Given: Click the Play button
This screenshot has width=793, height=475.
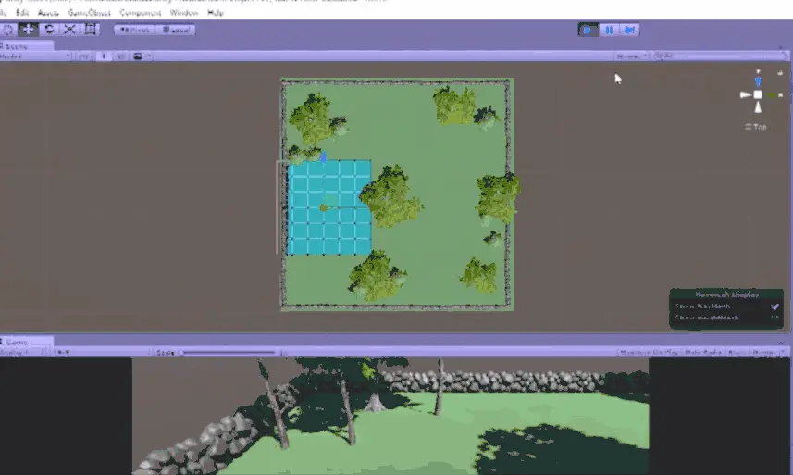Looking at the screenshot, I should coord(588,30).
